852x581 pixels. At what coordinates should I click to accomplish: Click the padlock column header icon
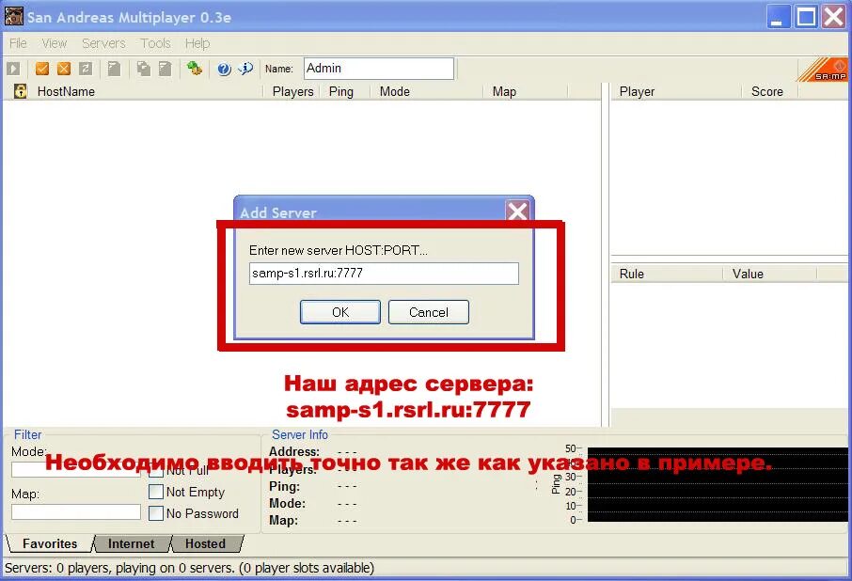[x=20, y=91]
